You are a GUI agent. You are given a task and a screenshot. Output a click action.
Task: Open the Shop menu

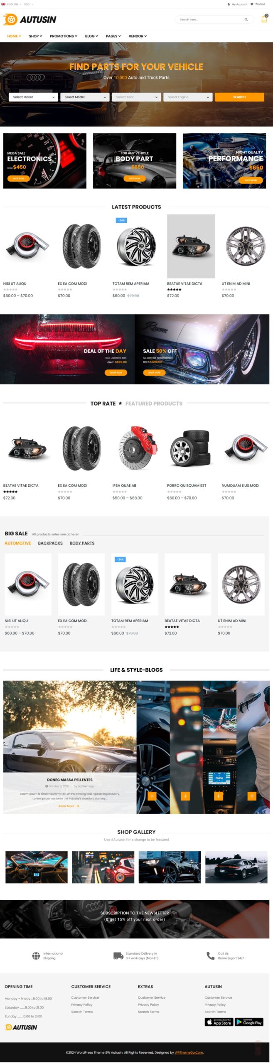[35, 36]
